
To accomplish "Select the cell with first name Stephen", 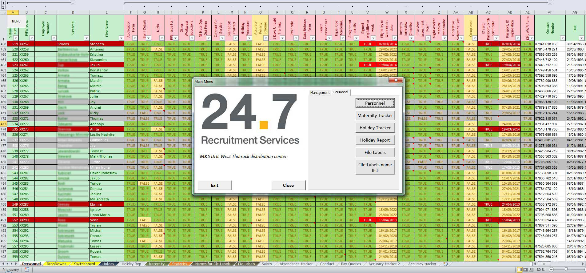I will tap(106, 44).
